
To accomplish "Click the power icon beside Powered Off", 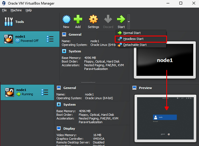I will pyautogui.click(x=18, y=41).
